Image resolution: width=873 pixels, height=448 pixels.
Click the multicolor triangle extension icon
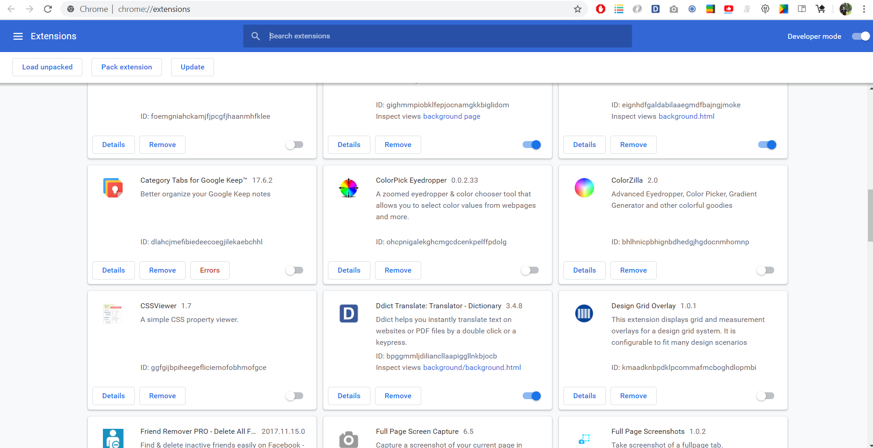click(783, 9)
